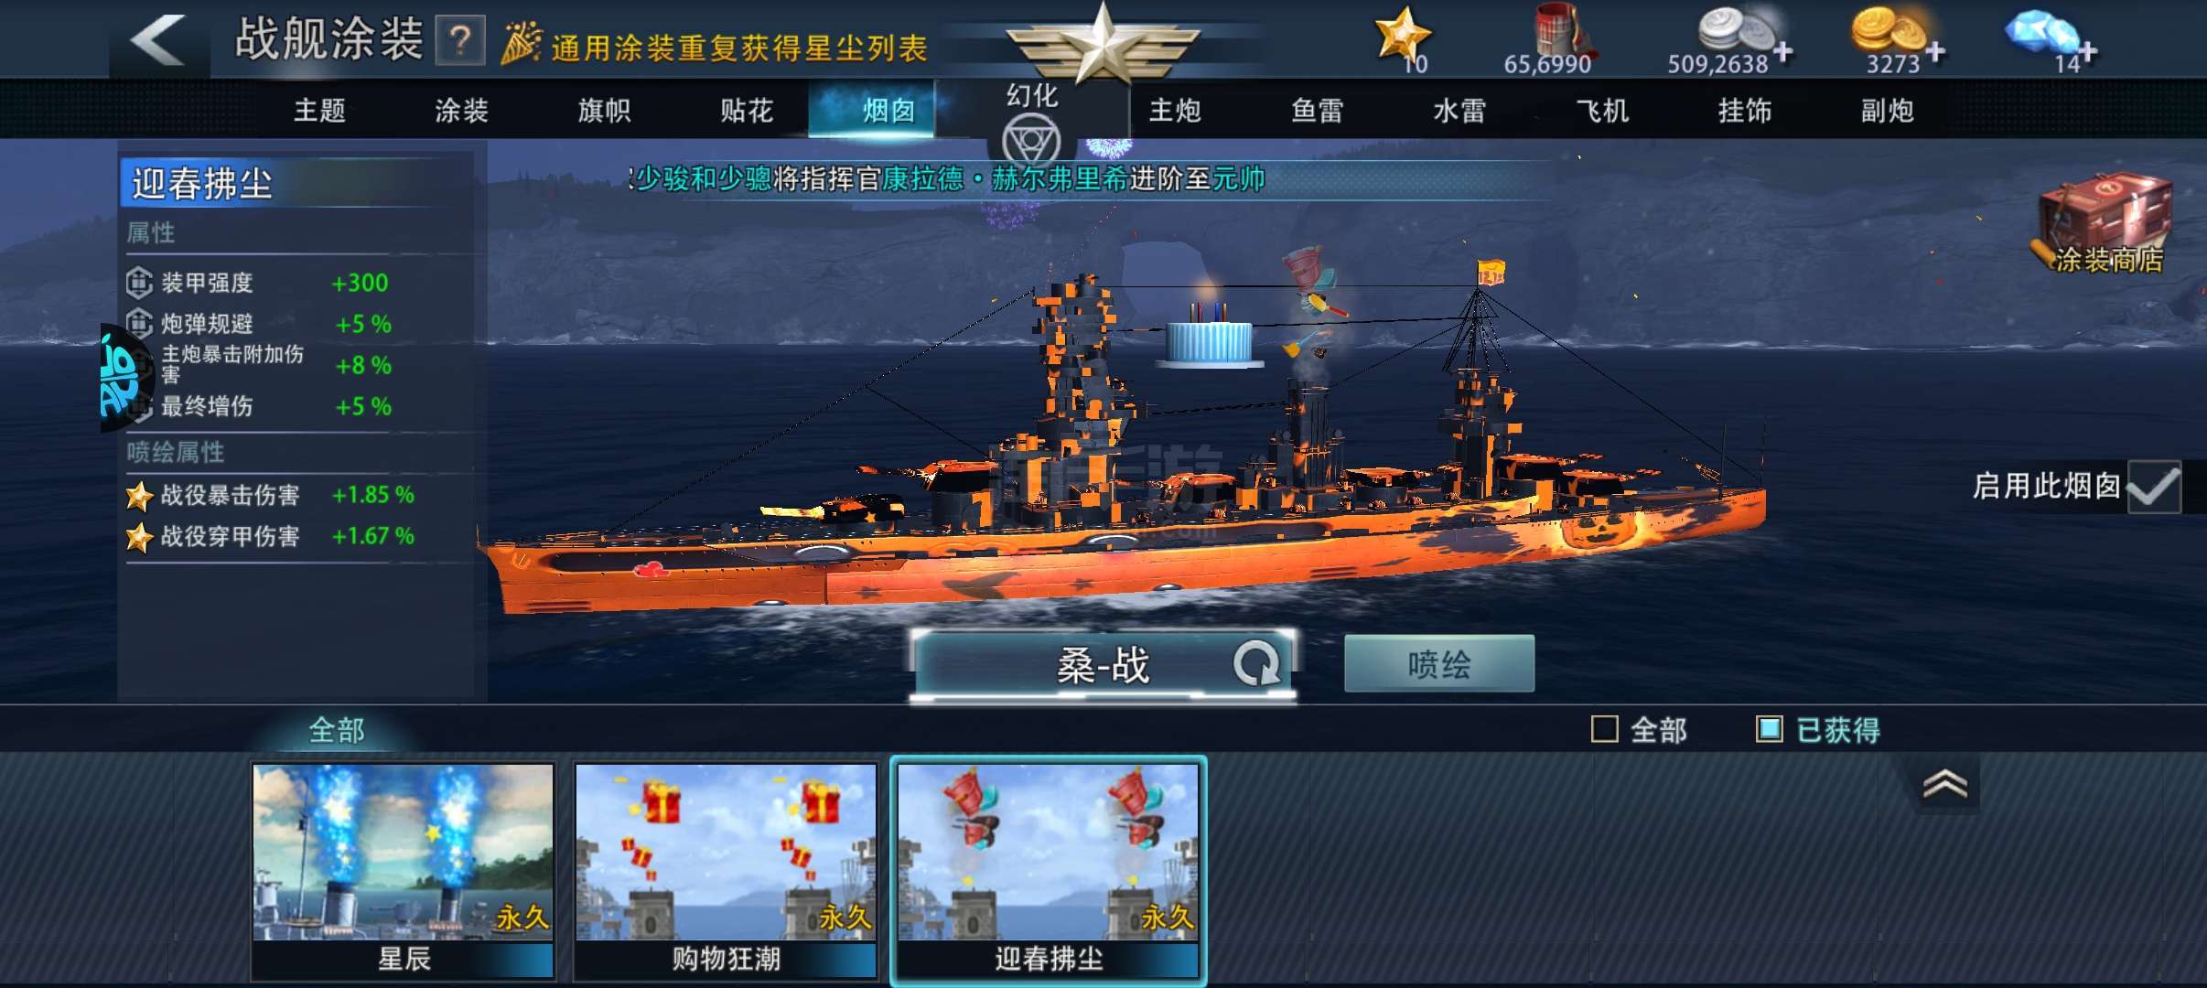Image resolution: width=2207 pixels, height=988 pixels.
Task: Select the 全部 category tab
Action: [337, 730]
